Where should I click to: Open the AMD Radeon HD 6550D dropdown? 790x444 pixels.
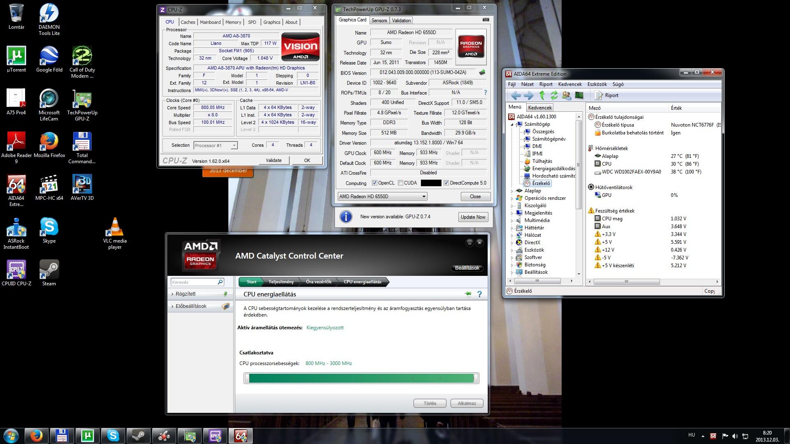click(x=382, y=197)
